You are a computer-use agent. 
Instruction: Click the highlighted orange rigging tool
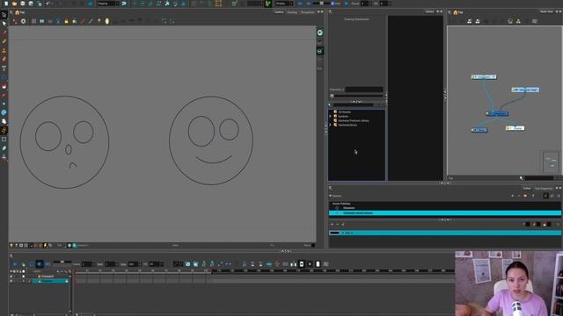click(x=4, y=131)
